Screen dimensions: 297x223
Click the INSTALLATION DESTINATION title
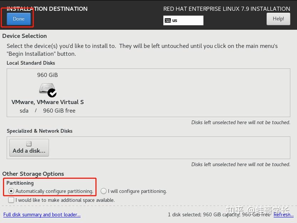click(x=47, y=9)
